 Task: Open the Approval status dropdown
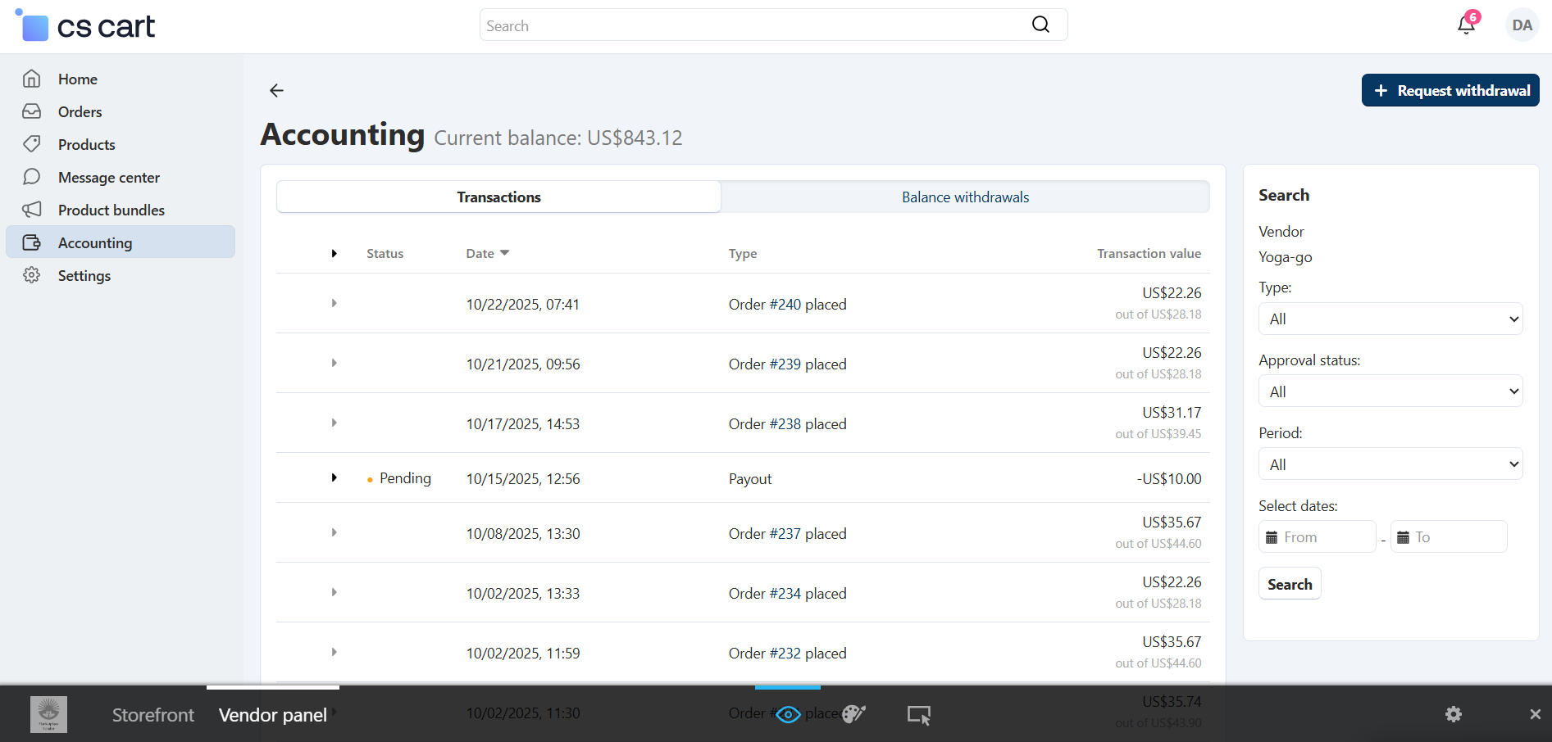point(1390,391)
